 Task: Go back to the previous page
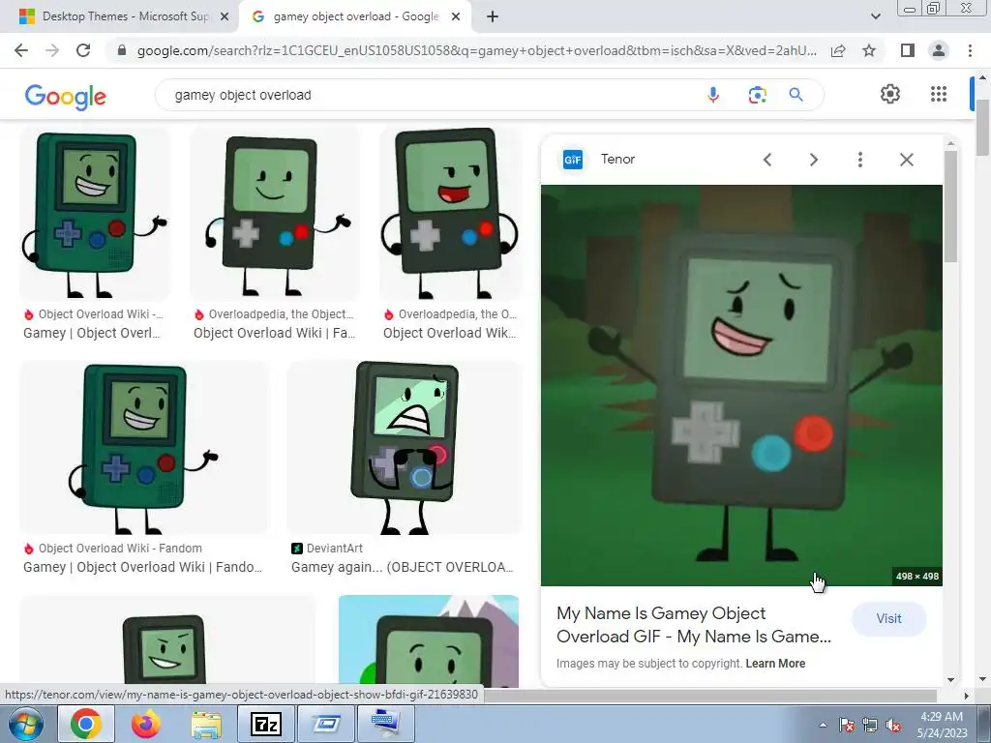point(21,50)
